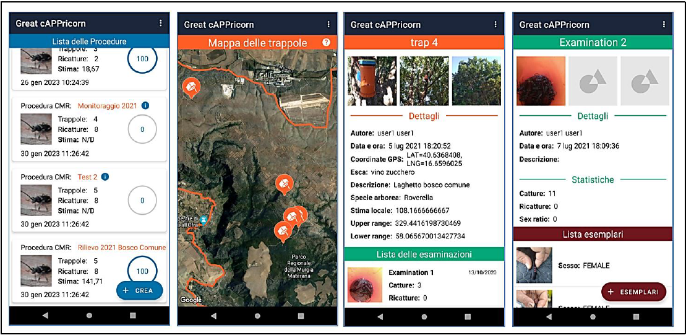Click the Examination 1 row title

coord(411,272)
